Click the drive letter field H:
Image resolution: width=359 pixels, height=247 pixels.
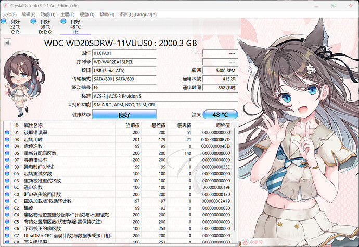pyautogui.click(x=124, y=88)
